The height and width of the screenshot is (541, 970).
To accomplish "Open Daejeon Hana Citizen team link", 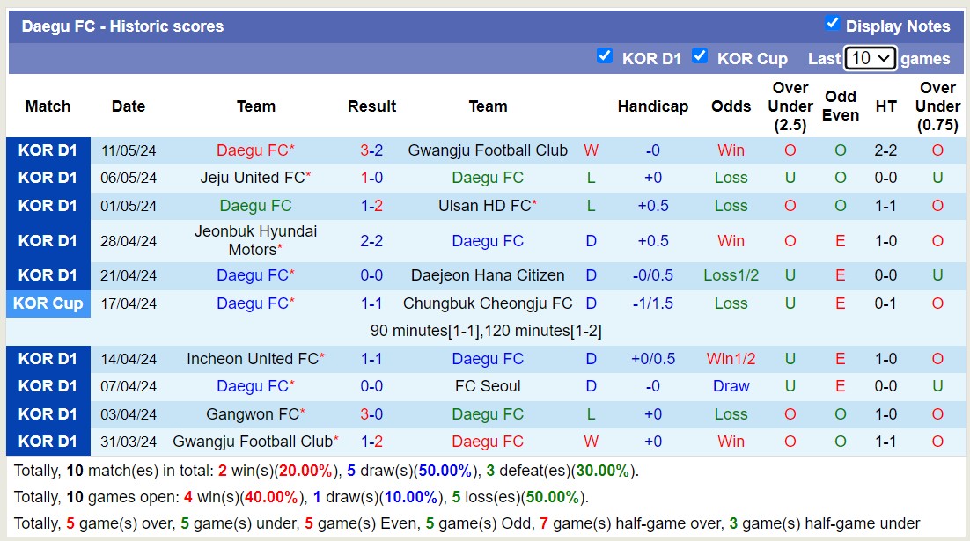I will click(488, 274).
